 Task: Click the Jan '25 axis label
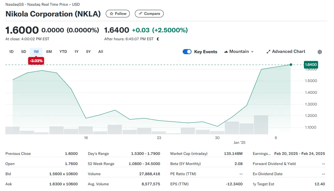(x=239, y=143)
